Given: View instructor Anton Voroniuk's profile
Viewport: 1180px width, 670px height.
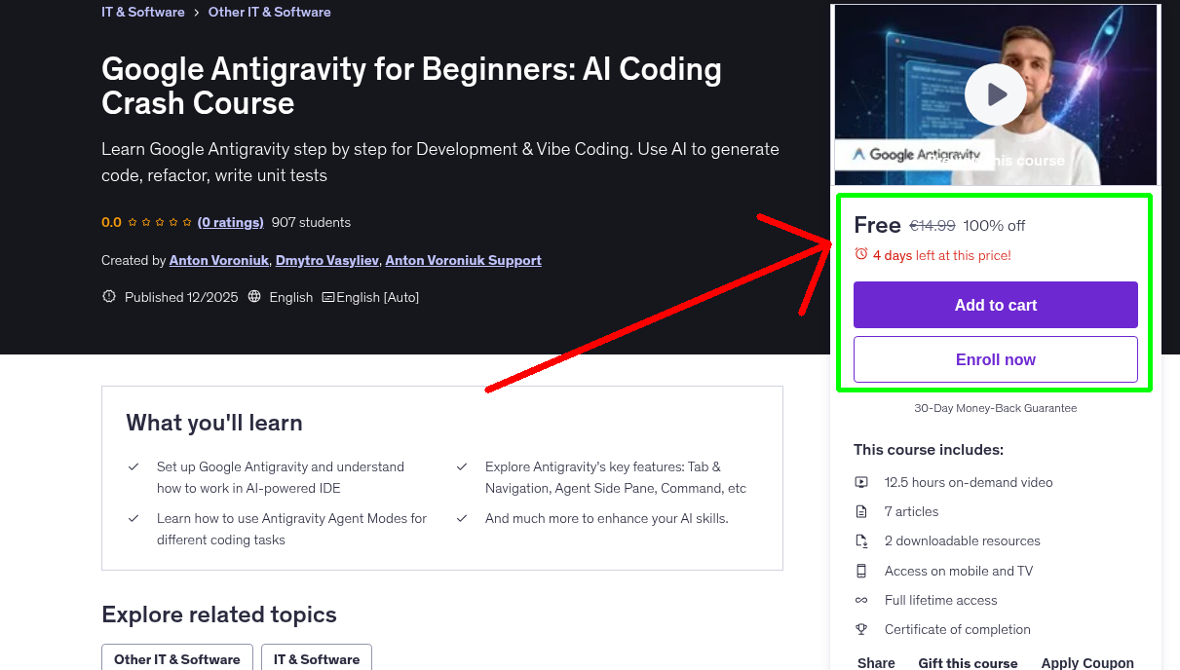Looking at the screenshot, I should pyautogui.click(x=218, y=260).
